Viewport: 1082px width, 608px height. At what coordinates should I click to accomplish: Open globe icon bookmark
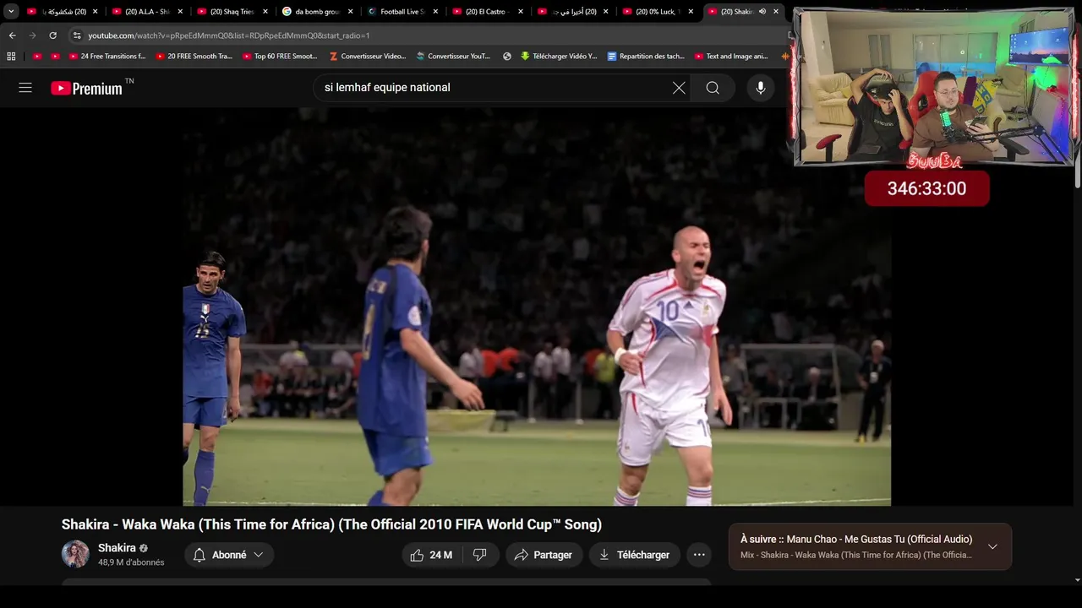507,57
